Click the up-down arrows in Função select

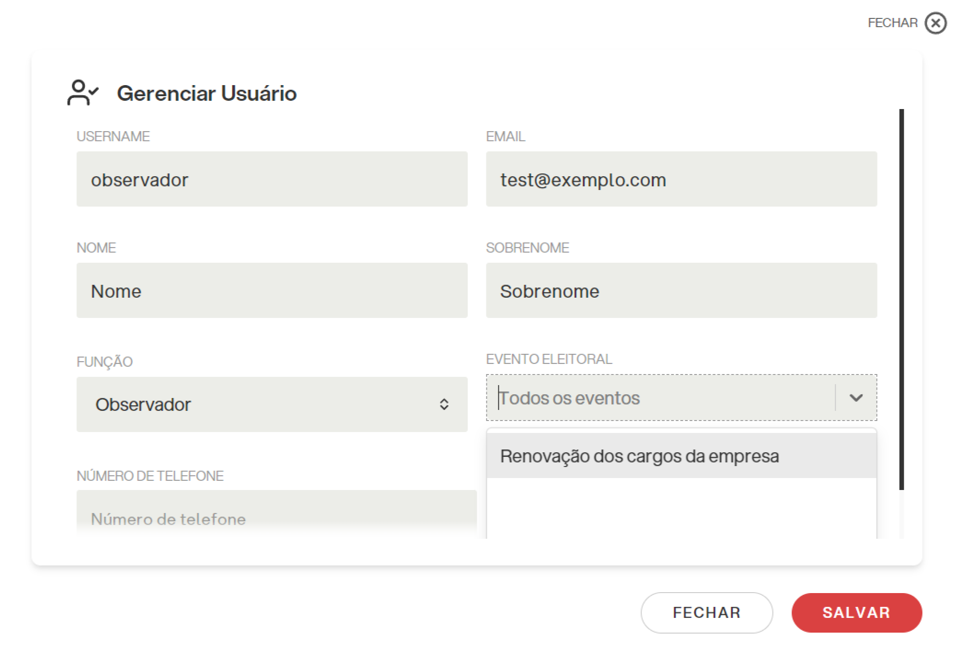click(x=444, y=404)
